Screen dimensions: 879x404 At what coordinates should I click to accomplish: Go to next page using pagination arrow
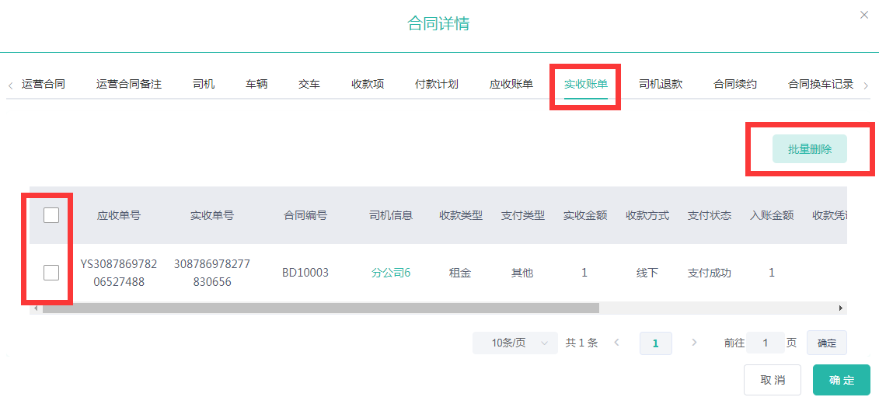pos(694,343)
